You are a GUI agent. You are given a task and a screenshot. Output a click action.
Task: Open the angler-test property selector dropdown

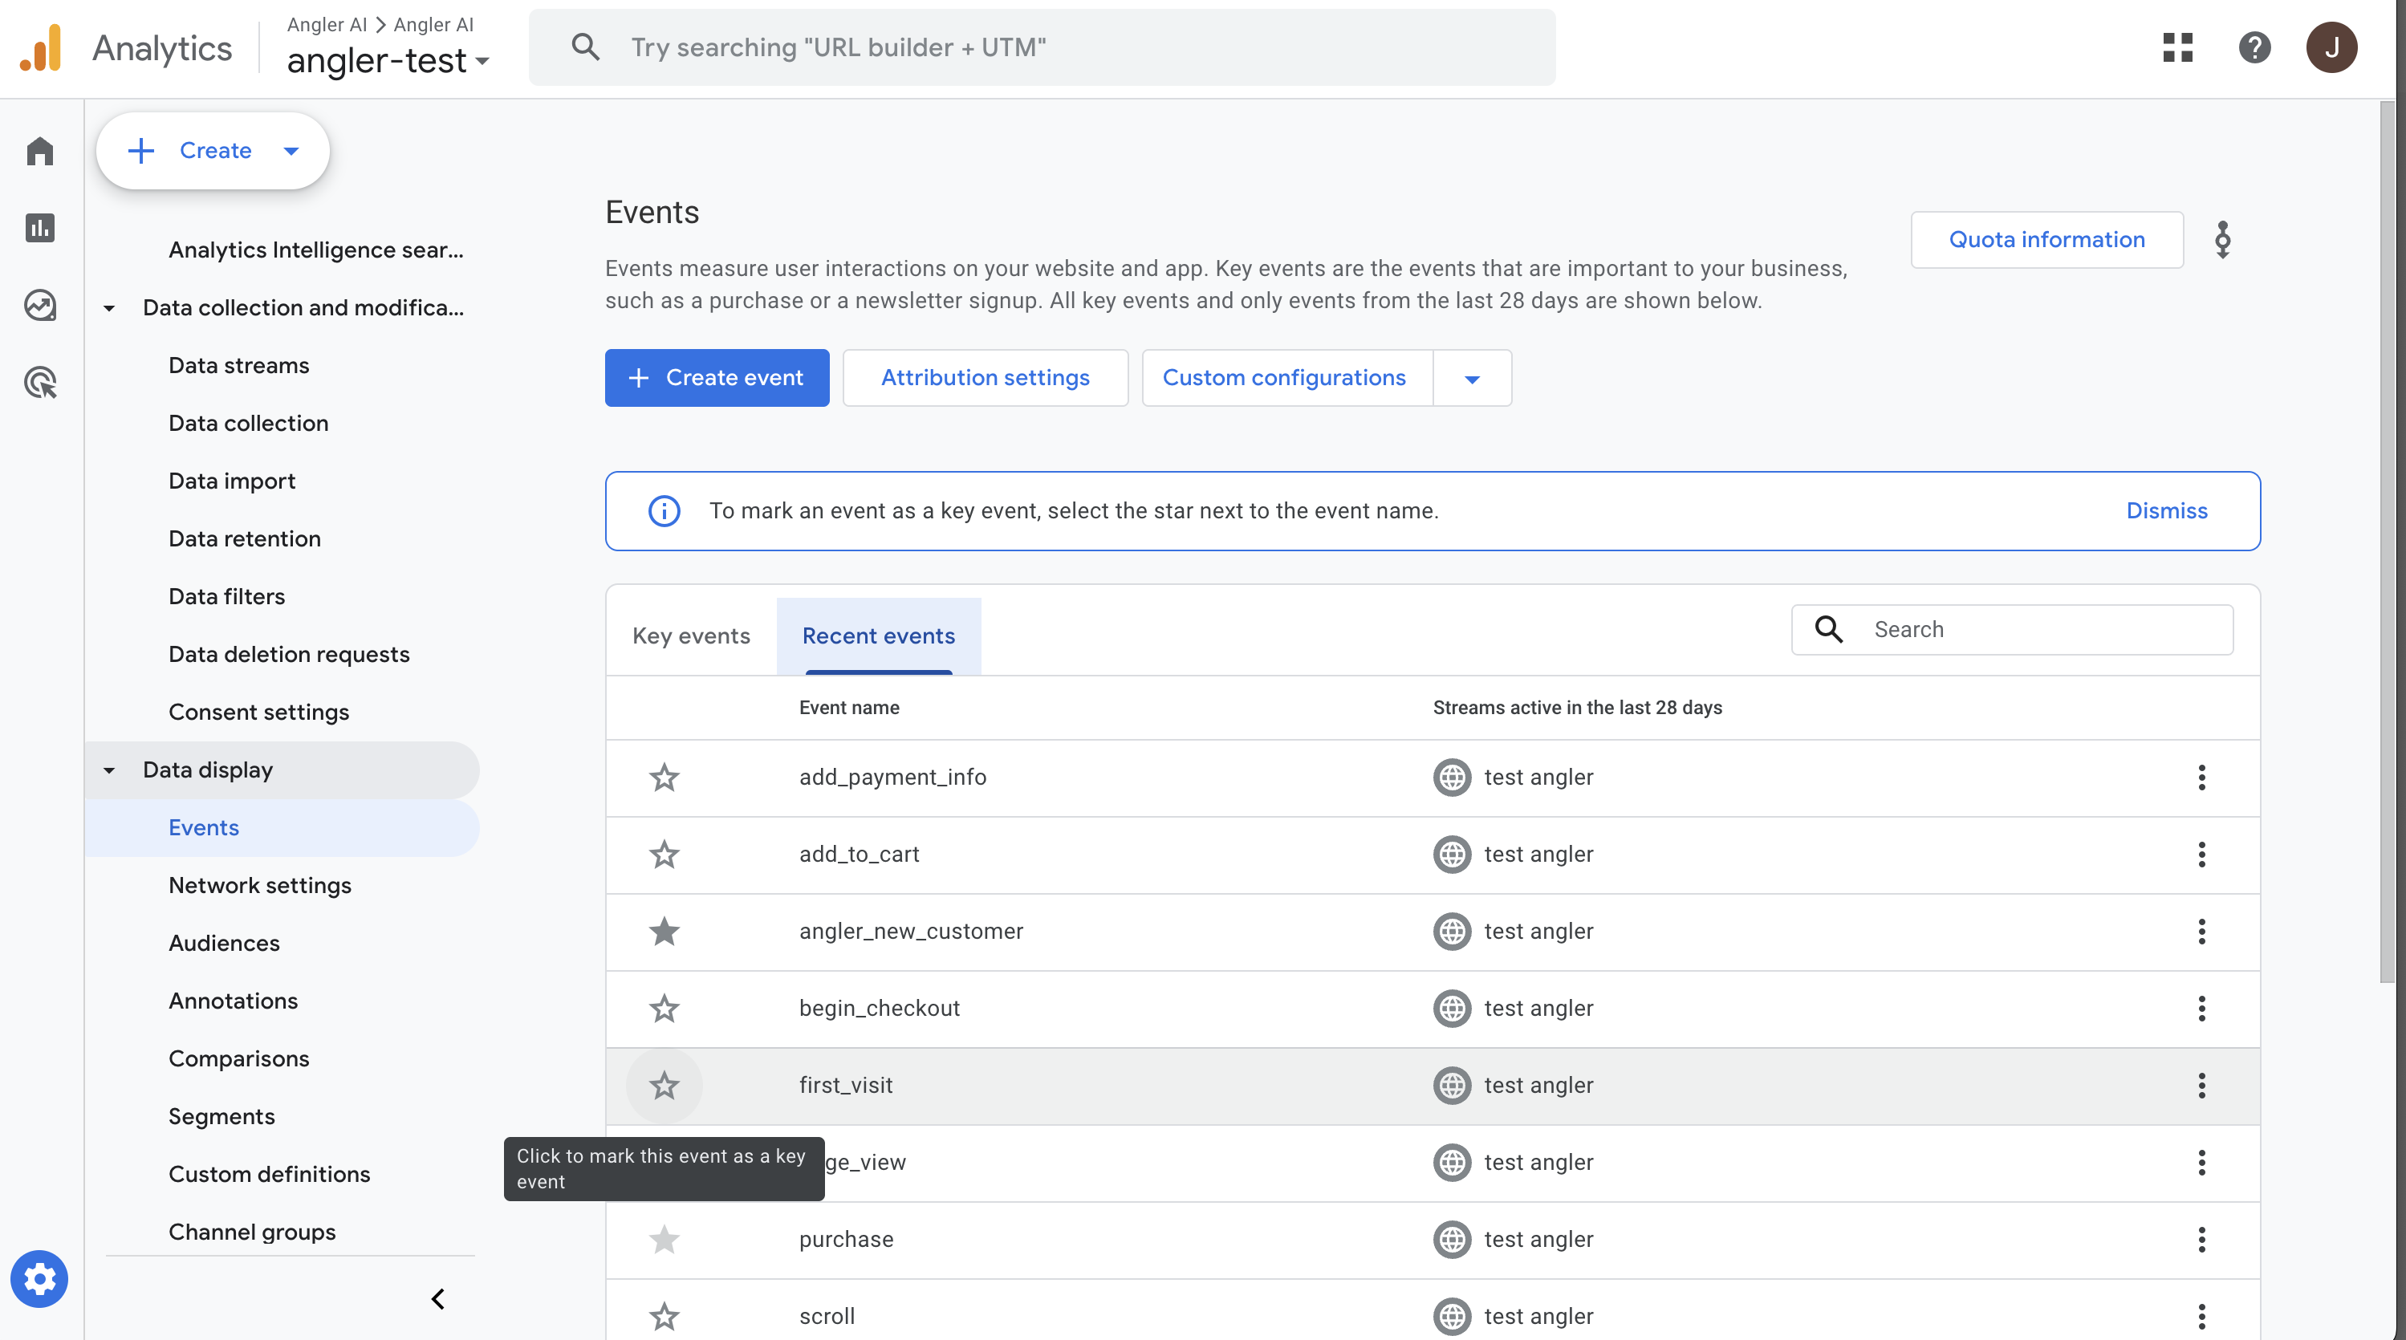[388, 61]
